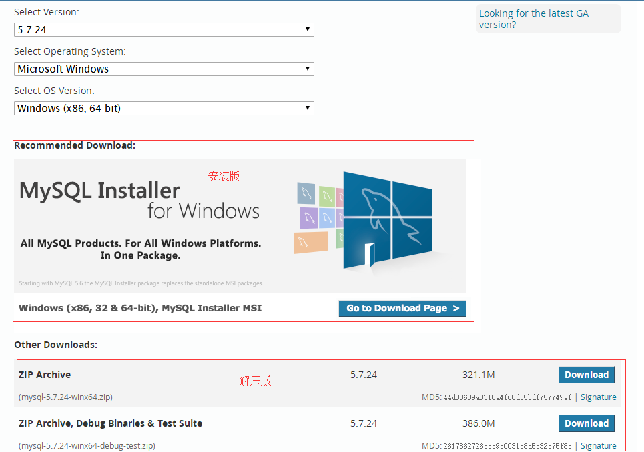Viewport: 644px width, 452px height.
Task: Click the '(mysql-5.7.24-winx64.zip)' filename text
Action: tap(65, 397)
